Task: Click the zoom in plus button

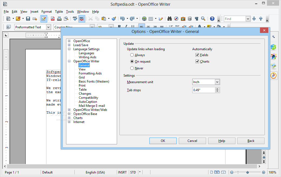Action: click(264, 172)
